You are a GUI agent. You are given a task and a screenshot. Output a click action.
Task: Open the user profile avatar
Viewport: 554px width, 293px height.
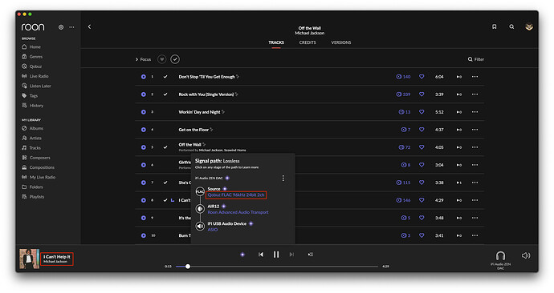tap(529, 26)
